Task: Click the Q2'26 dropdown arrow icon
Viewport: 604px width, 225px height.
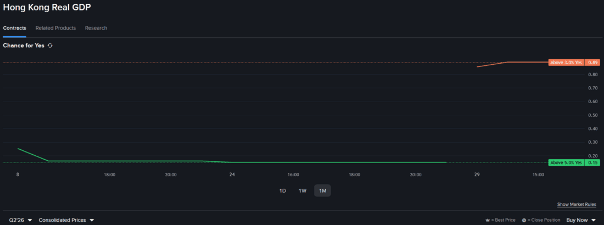Action: [30, 221]
